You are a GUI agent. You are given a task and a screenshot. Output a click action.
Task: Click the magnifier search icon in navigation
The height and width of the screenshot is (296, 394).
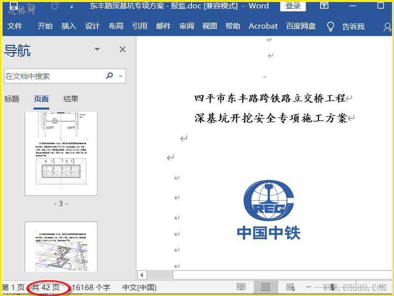[x=109, y=75]
